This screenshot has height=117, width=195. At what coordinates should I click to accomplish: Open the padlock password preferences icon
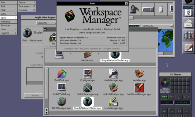point(134,9)
